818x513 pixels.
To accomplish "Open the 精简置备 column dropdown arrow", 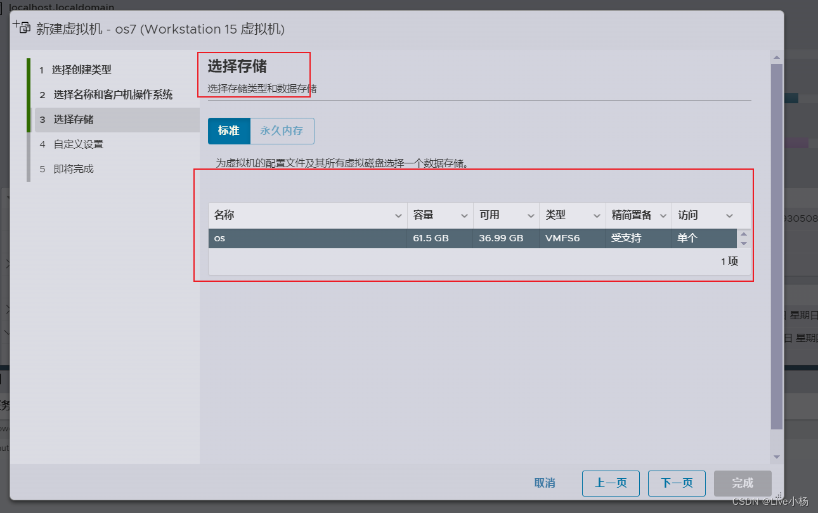I will (x=663, y=216).
